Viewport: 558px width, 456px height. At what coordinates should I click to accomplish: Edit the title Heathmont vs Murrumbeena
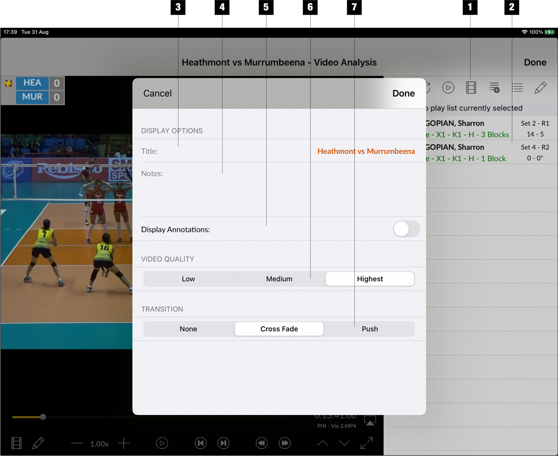click(x=366, y=151)
